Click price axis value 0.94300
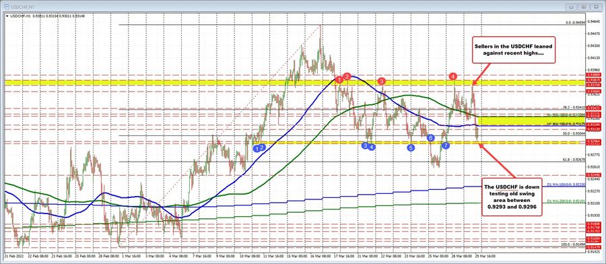Image resolution: width=606 pixels, height=264 pixels. coord(593,46)
